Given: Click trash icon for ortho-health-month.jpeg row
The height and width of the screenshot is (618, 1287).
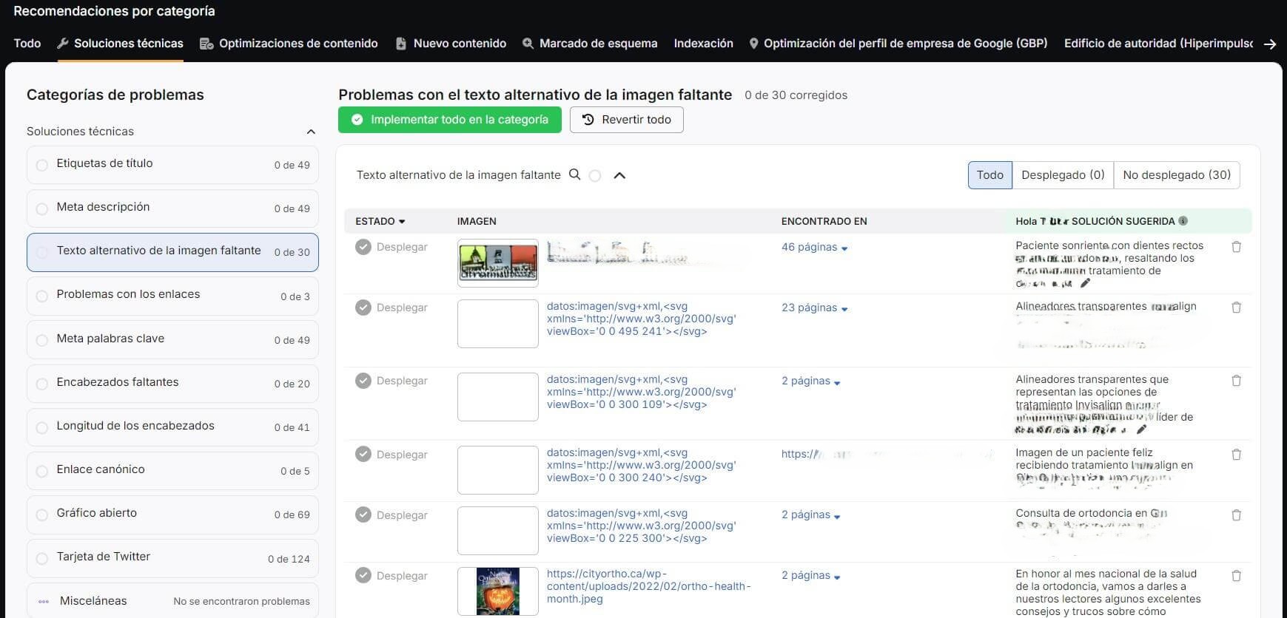Looking at the screenshot, I should pos(1236,575).
